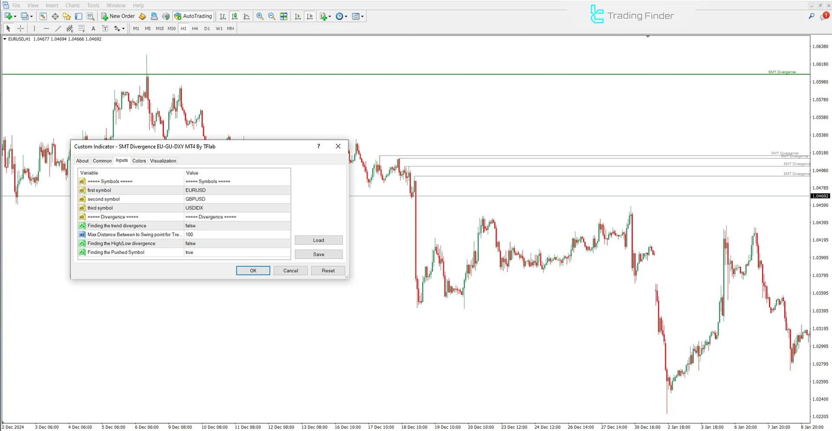The height and width of the screenshot is (431, 832).
Task: Open the templates icon
Action: [356, 16]
